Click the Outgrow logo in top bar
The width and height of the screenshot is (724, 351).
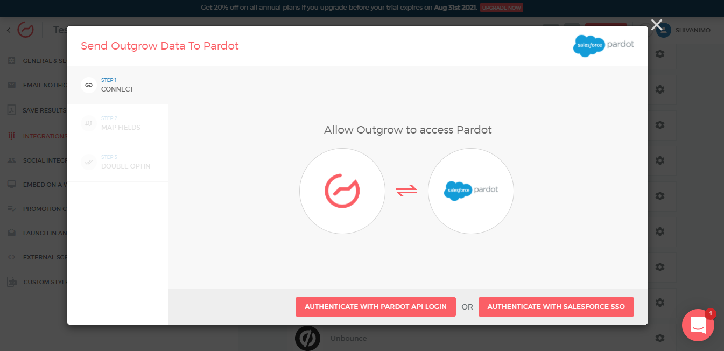pos(26,30)
